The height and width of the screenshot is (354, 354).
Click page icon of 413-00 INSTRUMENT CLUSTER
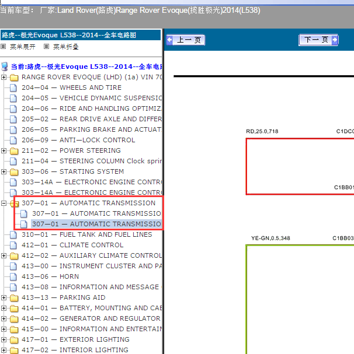[x=13, y=266]
